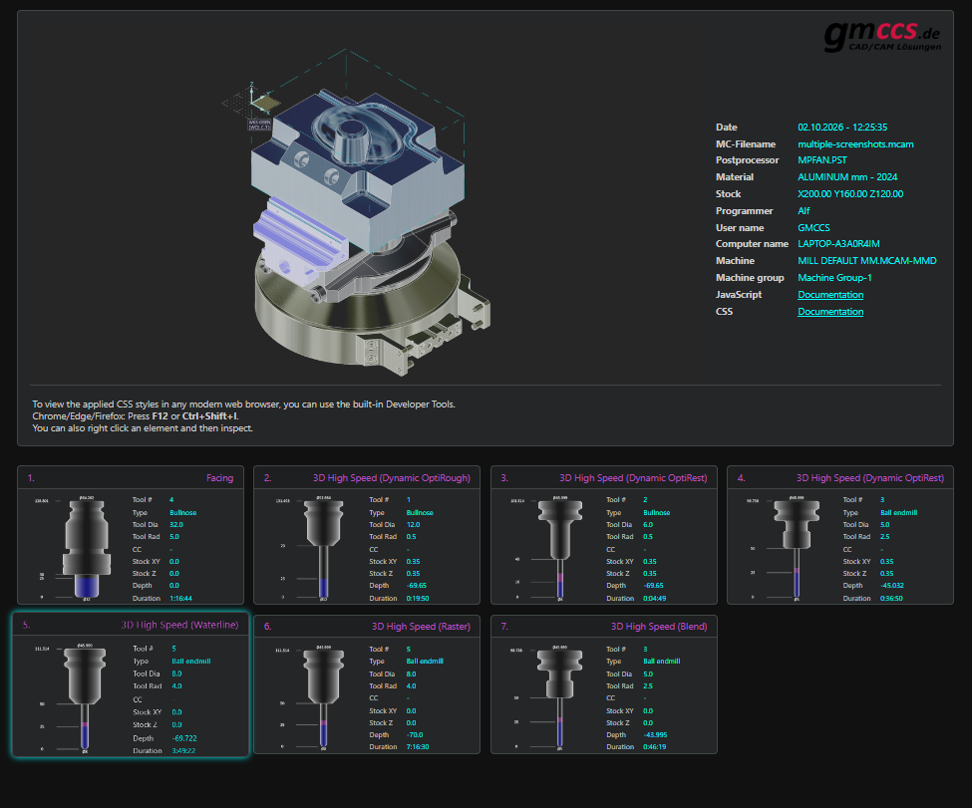Open the CSS Documentation link

click(x=830, y=312)
